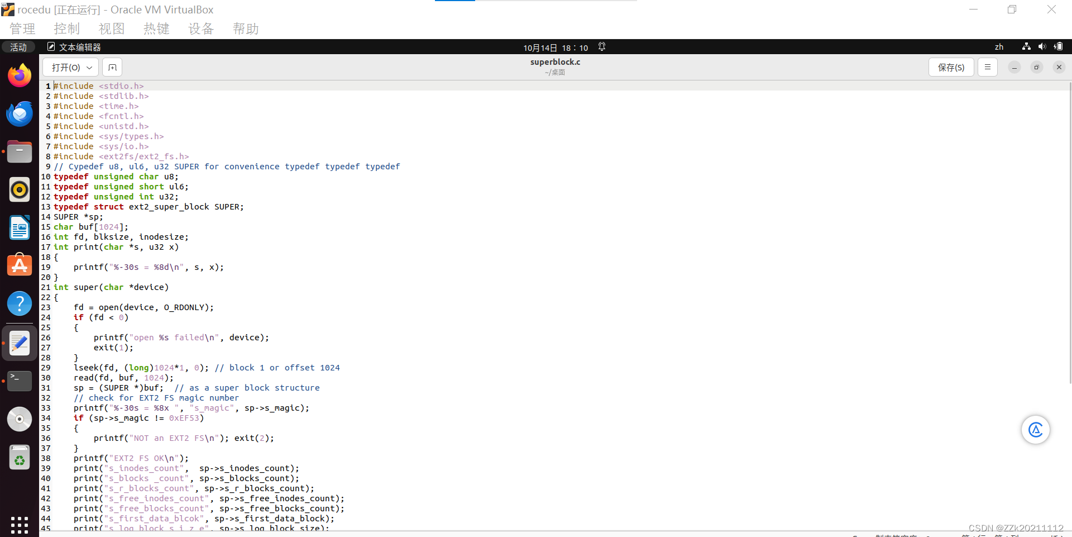
Task: Open notification bell in top bar
Action: [602, 47]
